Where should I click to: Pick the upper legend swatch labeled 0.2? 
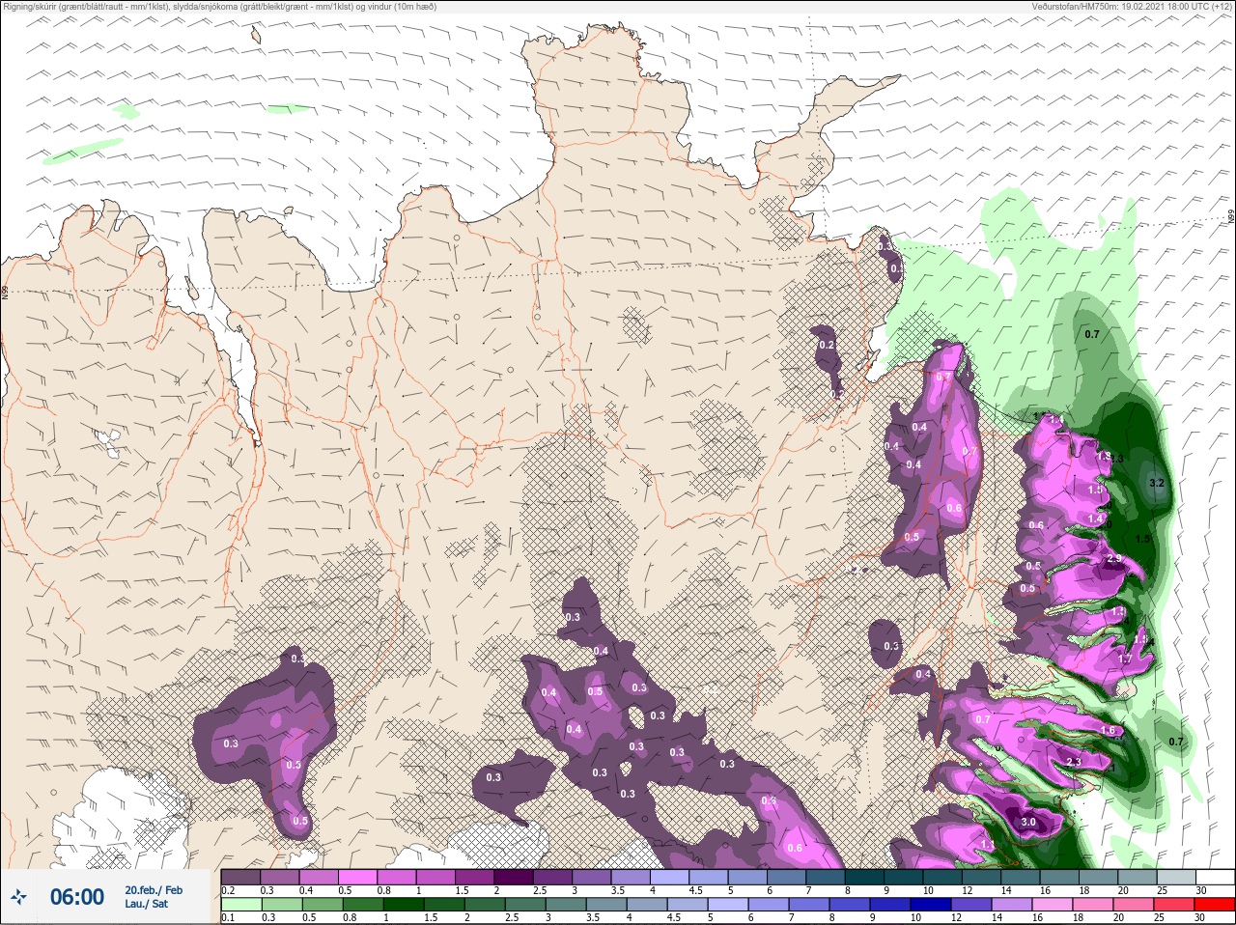click(240, 877)
